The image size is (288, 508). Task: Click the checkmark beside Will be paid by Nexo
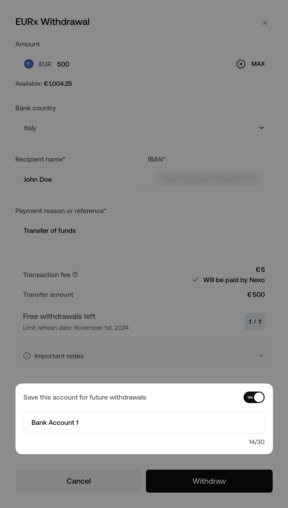pyautogui.click(x=195, y=280)
